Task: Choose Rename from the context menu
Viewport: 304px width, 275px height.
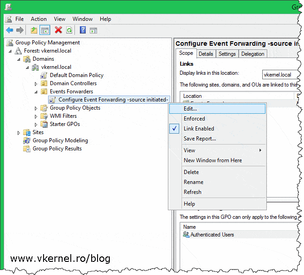Action: tap(217, 182)
